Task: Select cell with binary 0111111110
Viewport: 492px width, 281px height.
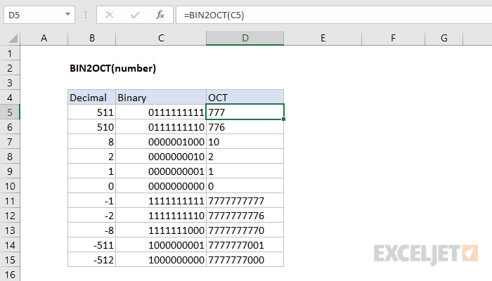Action: click(x=161, y=127)
